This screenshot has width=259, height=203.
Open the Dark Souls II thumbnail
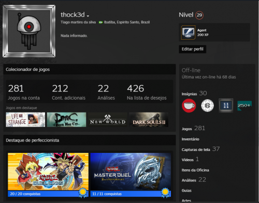click(149, 120)
